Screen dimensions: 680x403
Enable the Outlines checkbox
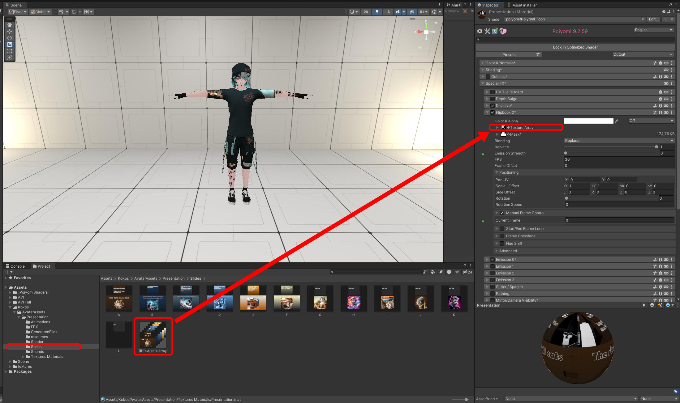click(x=488, y=77)
